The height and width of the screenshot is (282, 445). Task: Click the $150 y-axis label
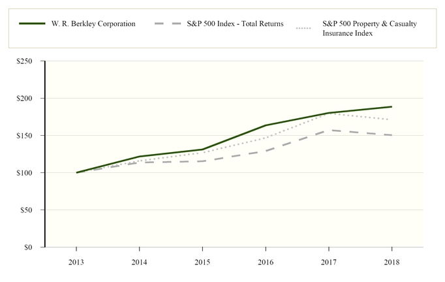pos(30,135)
